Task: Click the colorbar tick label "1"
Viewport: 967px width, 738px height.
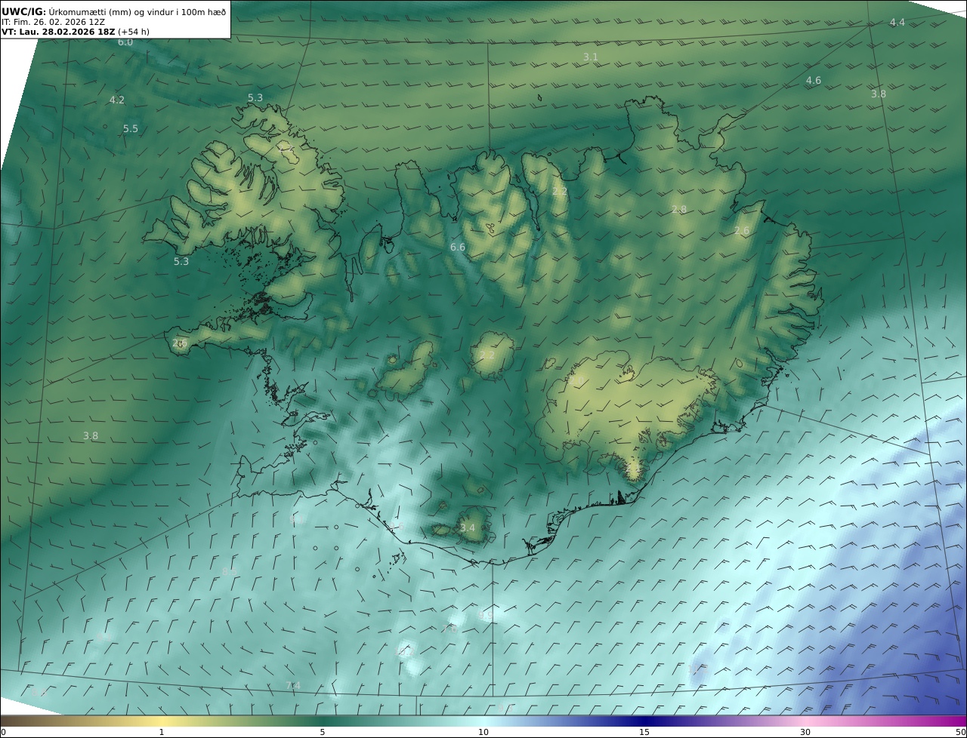Action: 161,732
